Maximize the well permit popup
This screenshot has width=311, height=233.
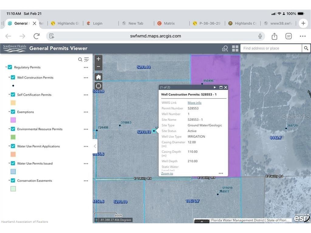pyautogui.click(x=221, y=87)
